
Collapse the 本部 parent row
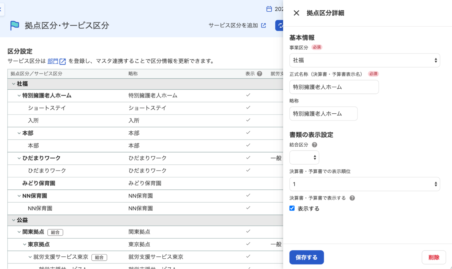click(x=19, y=133)
